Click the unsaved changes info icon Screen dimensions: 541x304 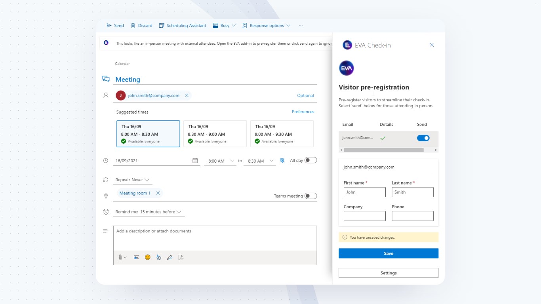345,237
